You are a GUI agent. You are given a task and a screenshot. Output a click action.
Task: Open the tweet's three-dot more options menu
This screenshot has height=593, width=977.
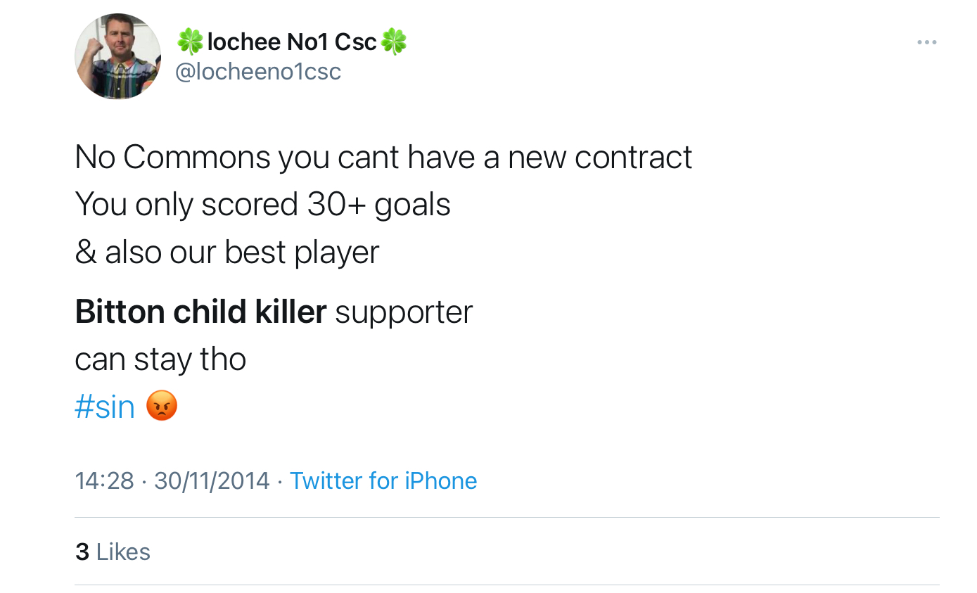pyautogui.click(x=926, y=43)
